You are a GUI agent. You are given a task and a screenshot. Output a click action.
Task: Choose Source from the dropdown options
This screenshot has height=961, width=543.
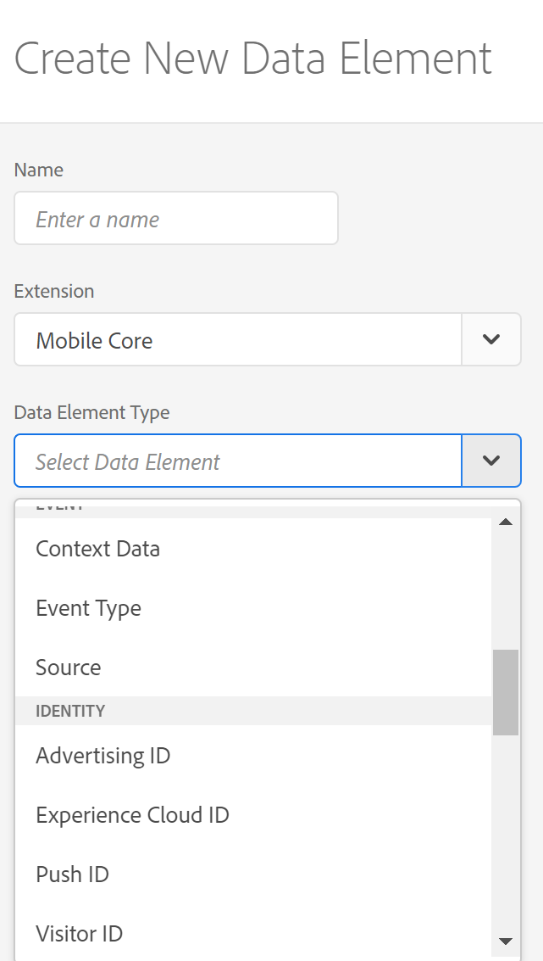coord(68,668)
